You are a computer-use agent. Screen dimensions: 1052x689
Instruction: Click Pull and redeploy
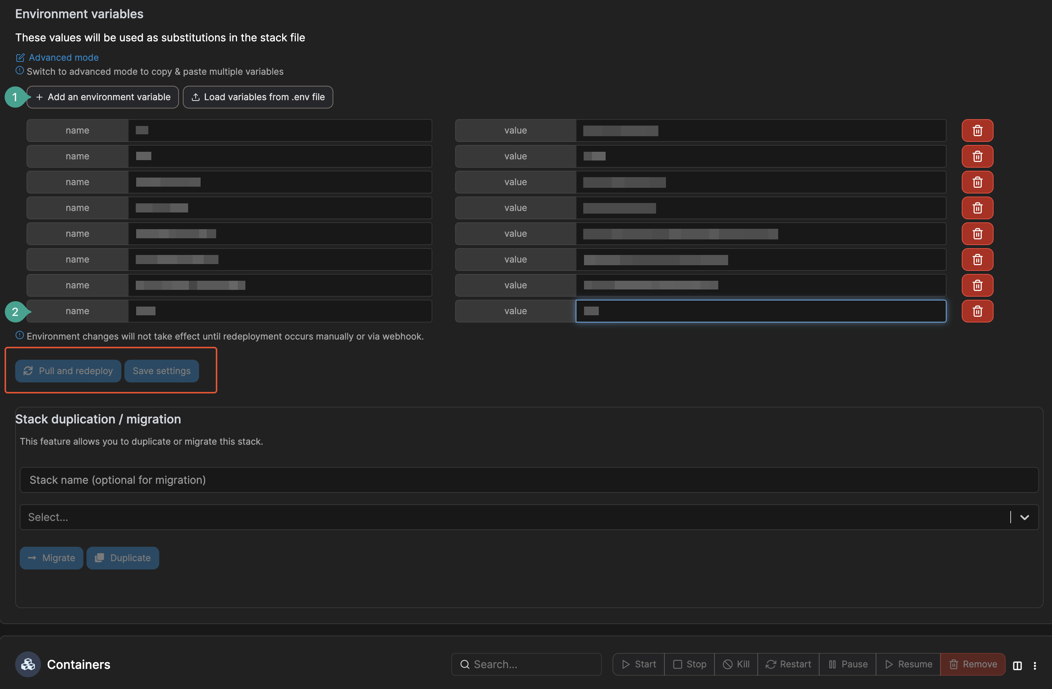(68, 371)
